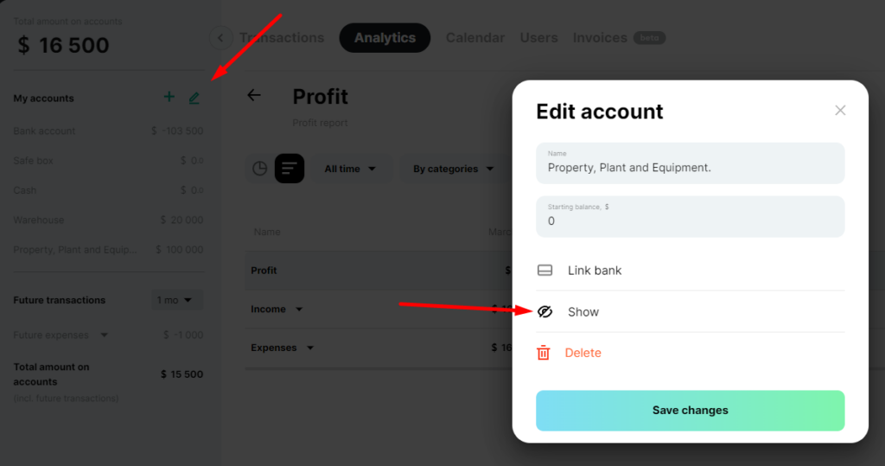Open the 1 mo future transactions dropdown
The image size is (885, 466).
(x=175, y=300)
